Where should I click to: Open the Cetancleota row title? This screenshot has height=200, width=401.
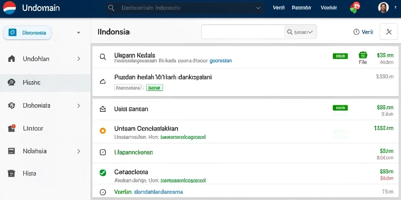tap(131, 172)
